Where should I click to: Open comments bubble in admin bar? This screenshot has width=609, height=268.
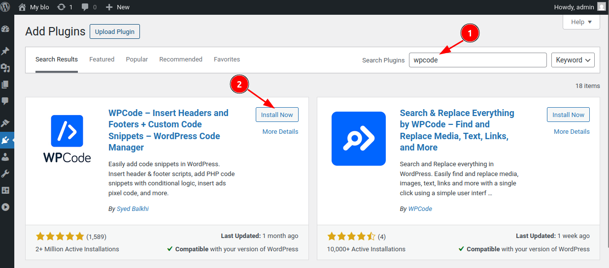pos(89,7)
